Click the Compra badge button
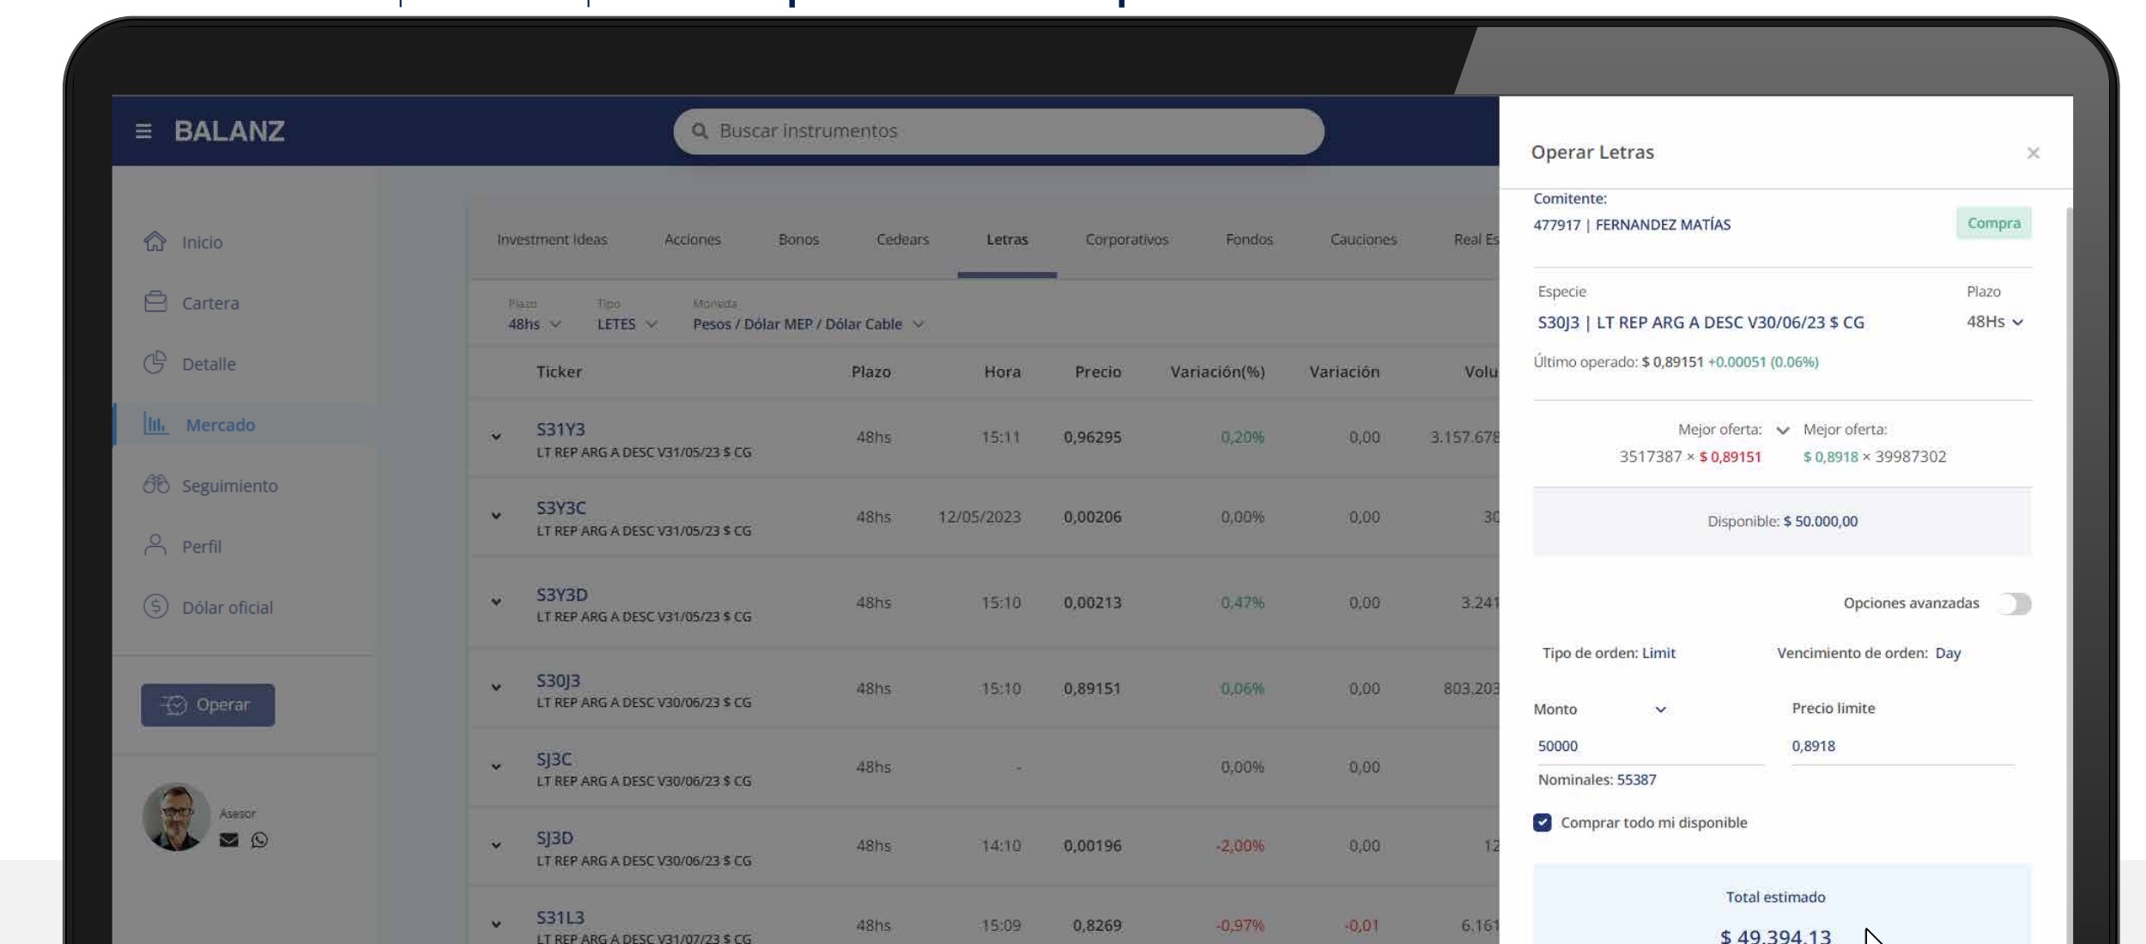 (1993, 223)
